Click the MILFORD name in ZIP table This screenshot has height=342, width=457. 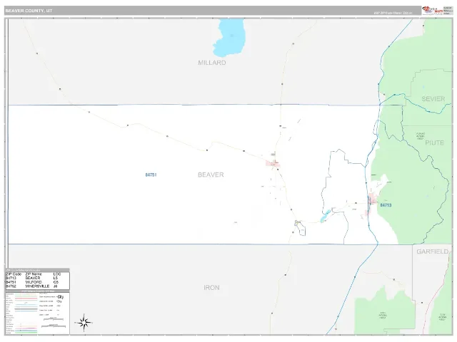(34, 282)
